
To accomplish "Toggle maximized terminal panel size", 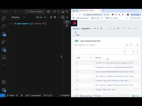I will click(x=63, y=17).
